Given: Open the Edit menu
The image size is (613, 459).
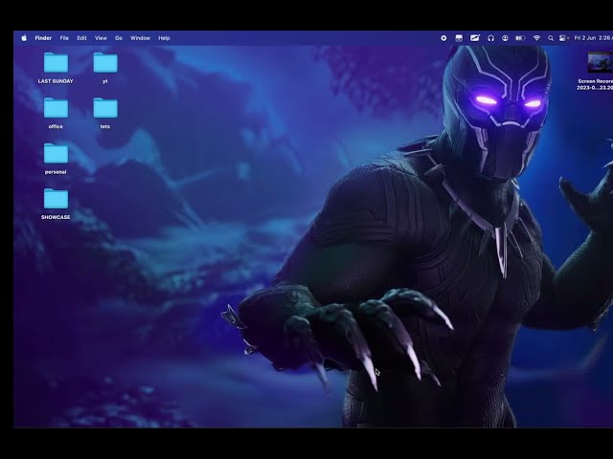Looking at the screenshot, I should [81, 38].
